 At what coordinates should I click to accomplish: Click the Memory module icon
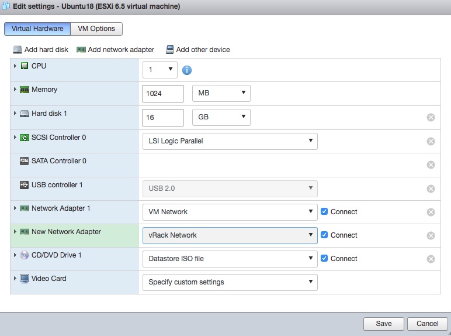[25, 90]
